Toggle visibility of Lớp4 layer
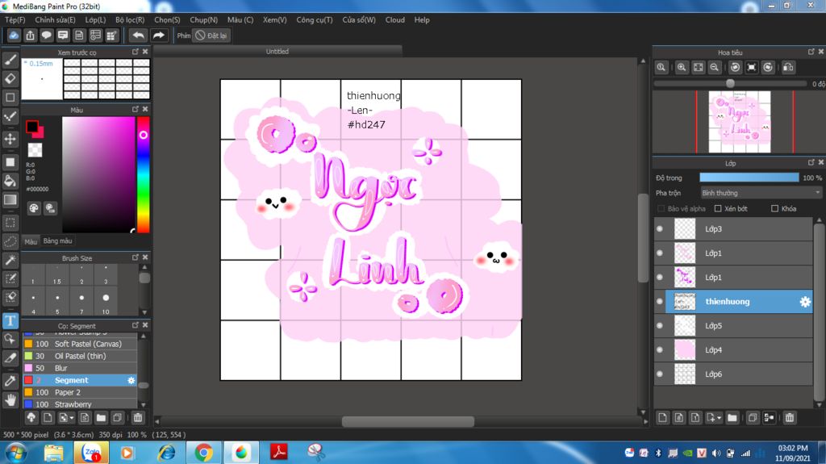 [x=660, y=350]
